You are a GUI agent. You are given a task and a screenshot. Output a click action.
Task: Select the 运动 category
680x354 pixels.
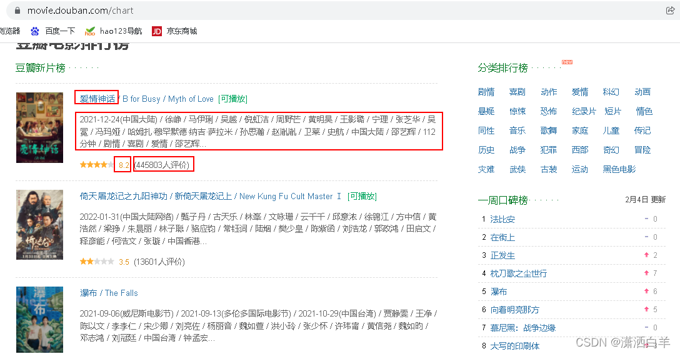[x=580, y=169]
